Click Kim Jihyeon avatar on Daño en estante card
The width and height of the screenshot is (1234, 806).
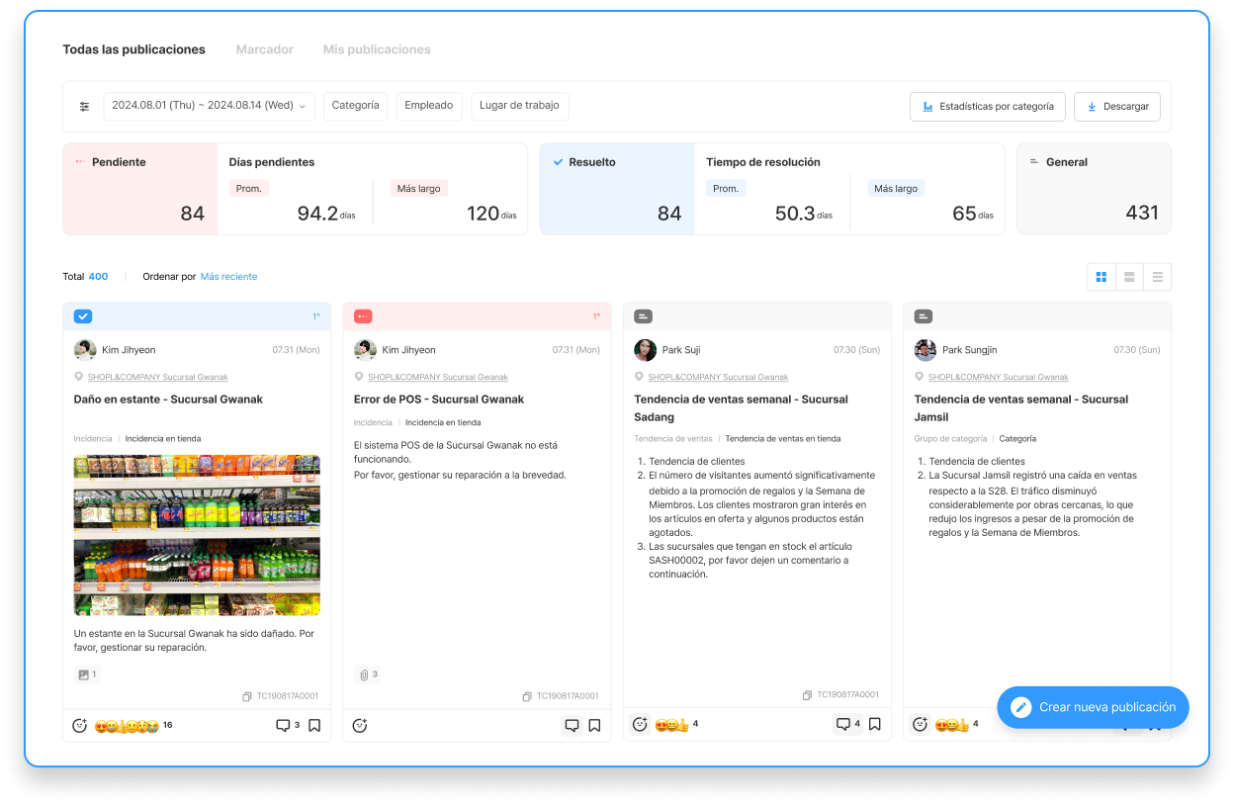[x=85, y=350]
